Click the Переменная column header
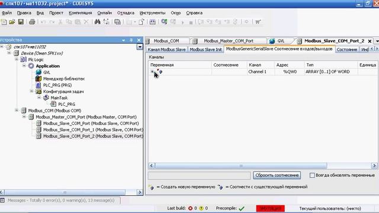The width and height of the screenshot is (379, 213). pos(180,65)
